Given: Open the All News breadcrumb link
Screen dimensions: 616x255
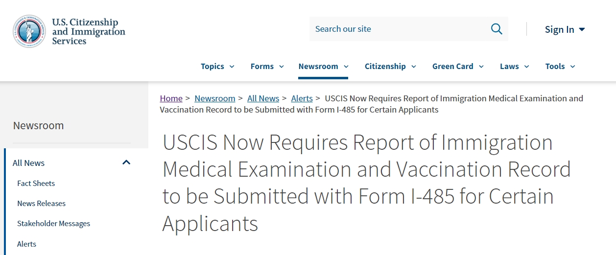Looking at the screenshot, I should point(263,98).
